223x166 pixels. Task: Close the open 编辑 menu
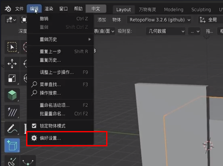click(x=34, y=9)
